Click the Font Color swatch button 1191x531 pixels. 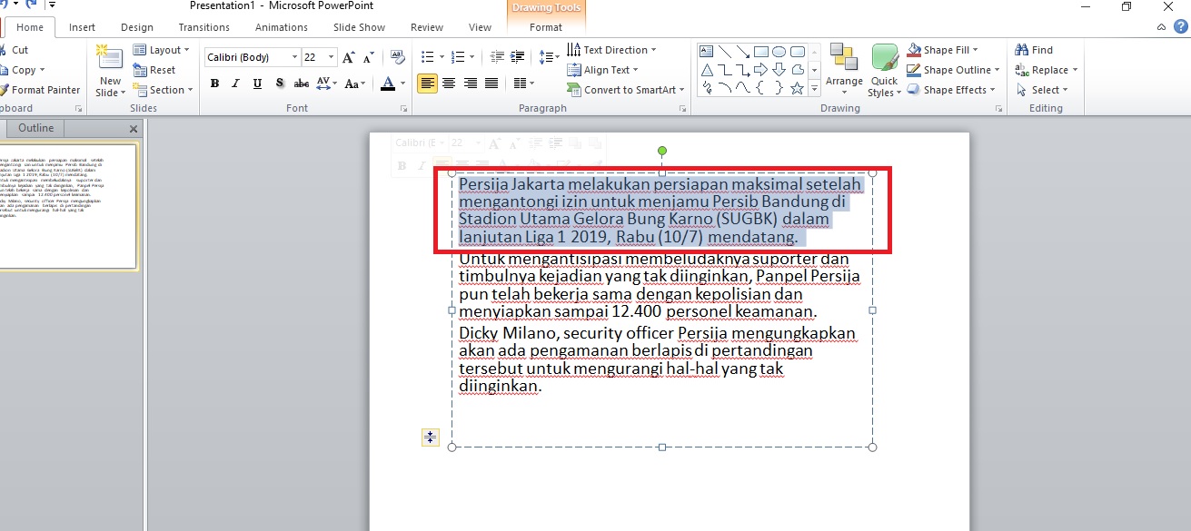point(388,84)
